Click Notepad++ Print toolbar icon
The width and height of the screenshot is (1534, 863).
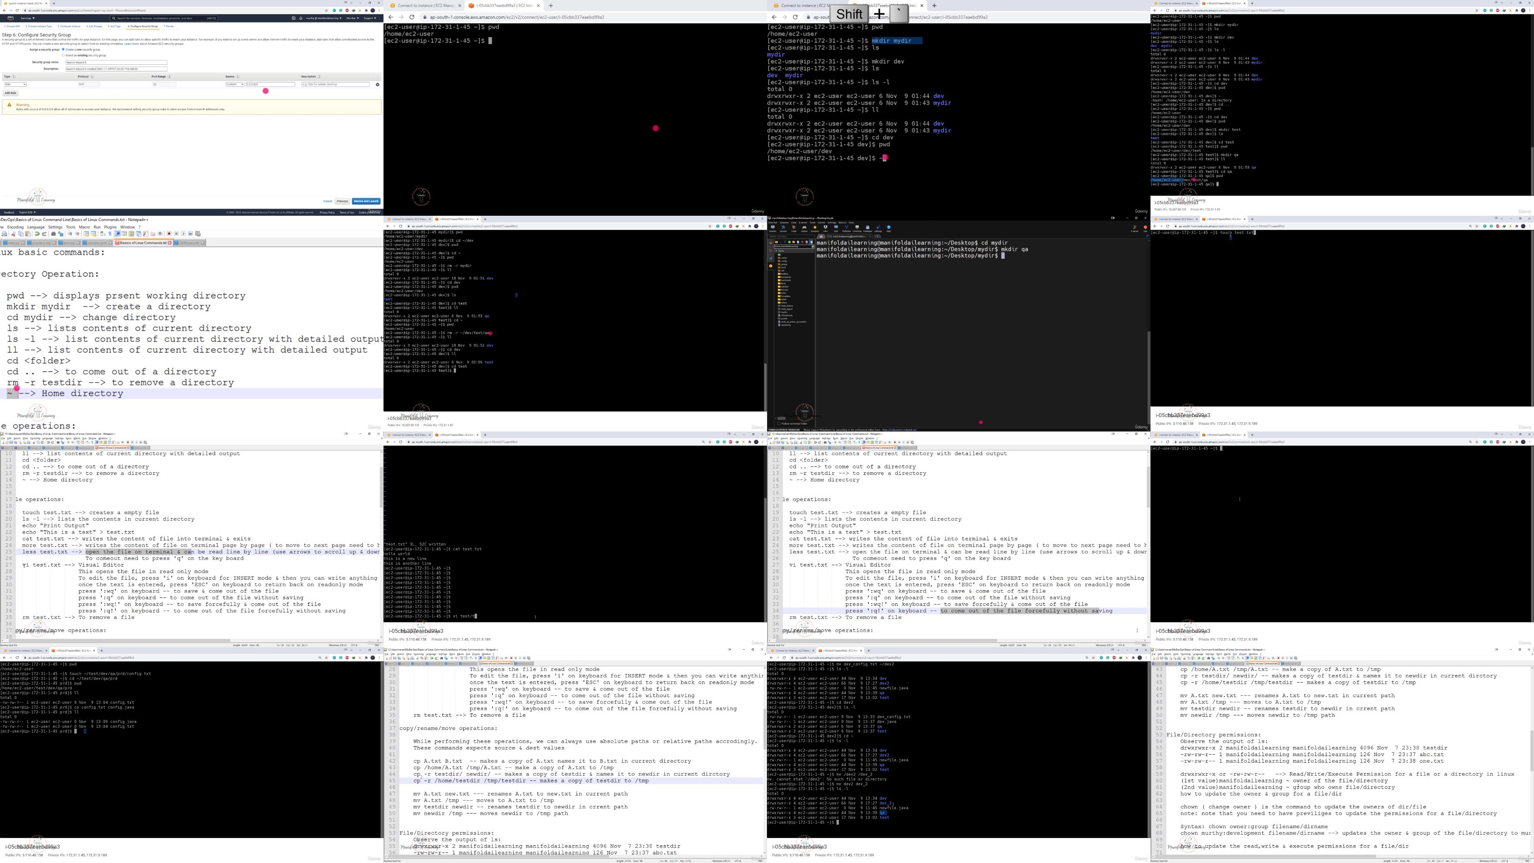[x=5, y=234]
